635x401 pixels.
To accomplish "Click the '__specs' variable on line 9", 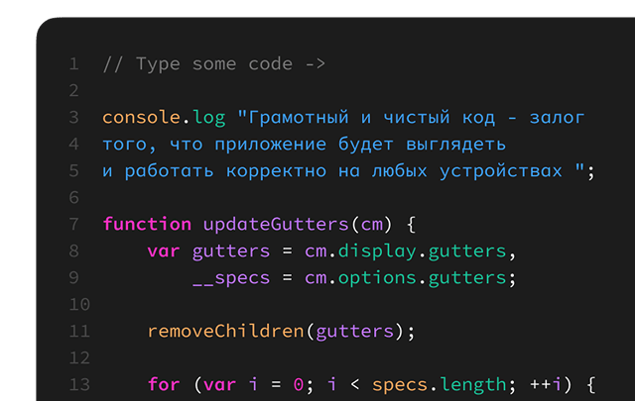I will pos(231,279).
